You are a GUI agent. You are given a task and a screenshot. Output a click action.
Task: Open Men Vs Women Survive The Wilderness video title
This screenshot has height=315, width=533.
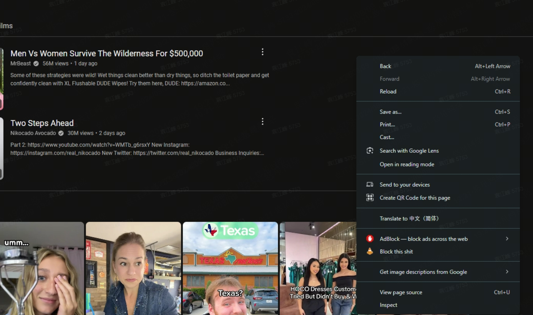coord(106,53)
